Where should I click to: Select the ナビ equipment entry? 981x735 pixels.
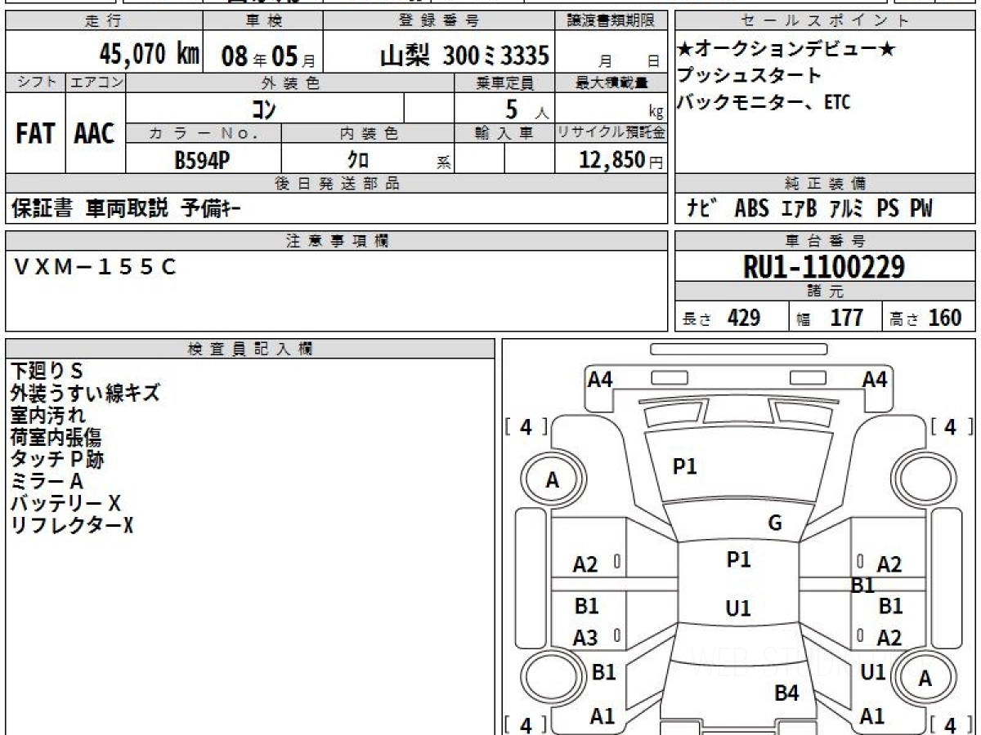[701, 208]
